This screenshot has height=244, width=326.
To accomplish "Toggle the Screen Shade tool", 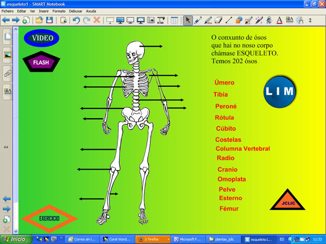I will click(x=111, y=21).
